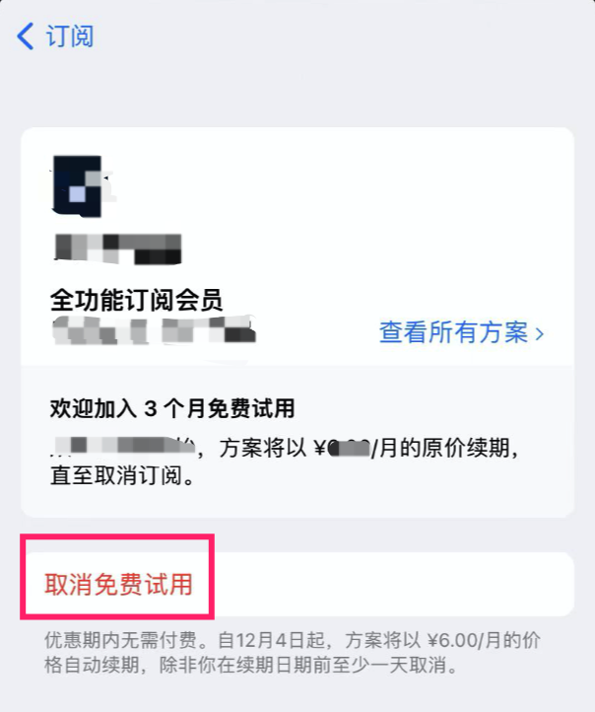Tap the ¥6.00/月 price in footer
The height and width of the screenshot is (712, 595).
[463, 641]
